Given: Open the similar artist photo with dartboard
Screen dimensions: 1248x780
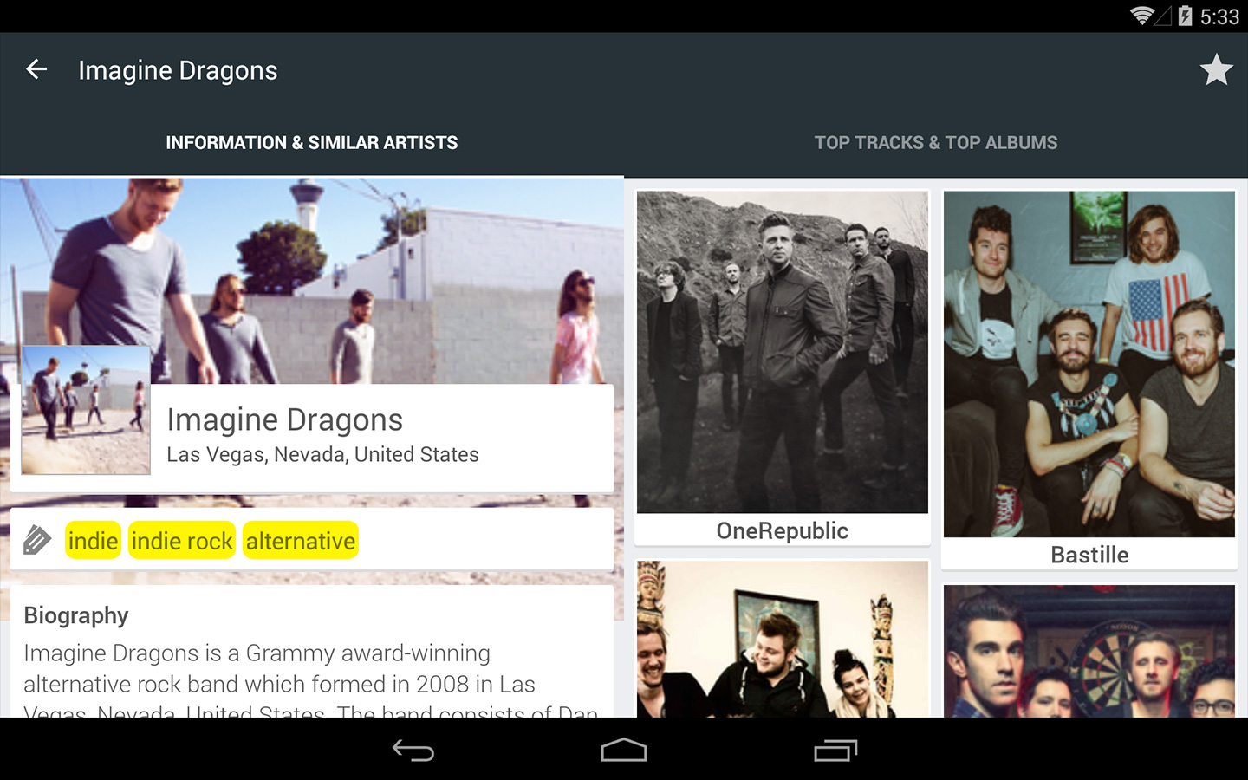Looking at the screenshot, I should [x=1089, y=651].
